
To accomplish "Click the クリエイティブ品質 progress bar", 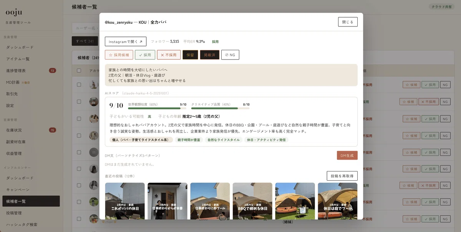I will tap(221, 108).
